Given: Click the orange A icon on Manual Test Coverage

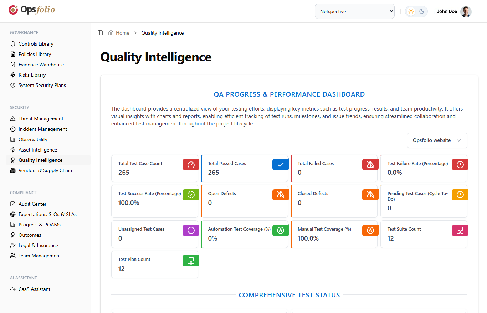Looking at the screenshot, I should [370, 230].
